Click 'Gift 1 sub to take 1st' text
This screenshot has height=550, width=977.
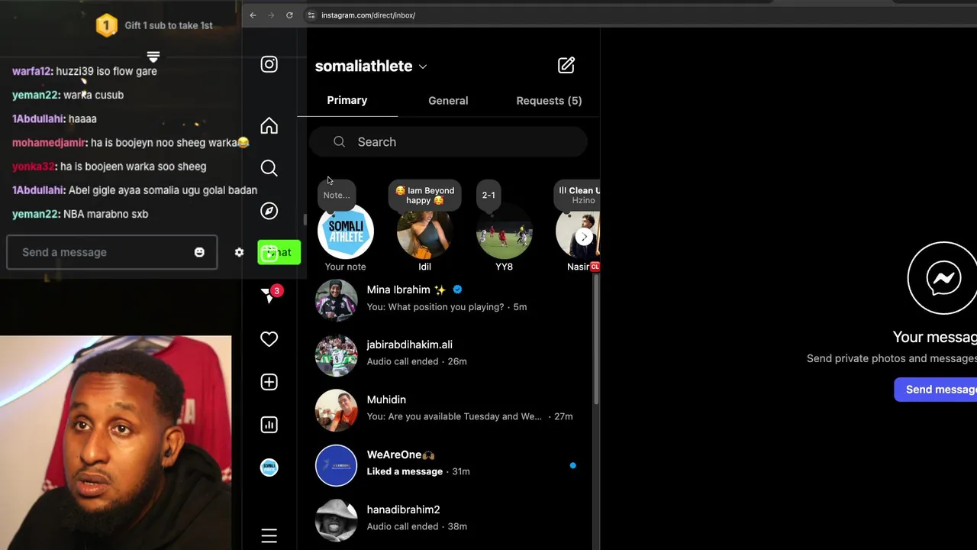point(169,25)
